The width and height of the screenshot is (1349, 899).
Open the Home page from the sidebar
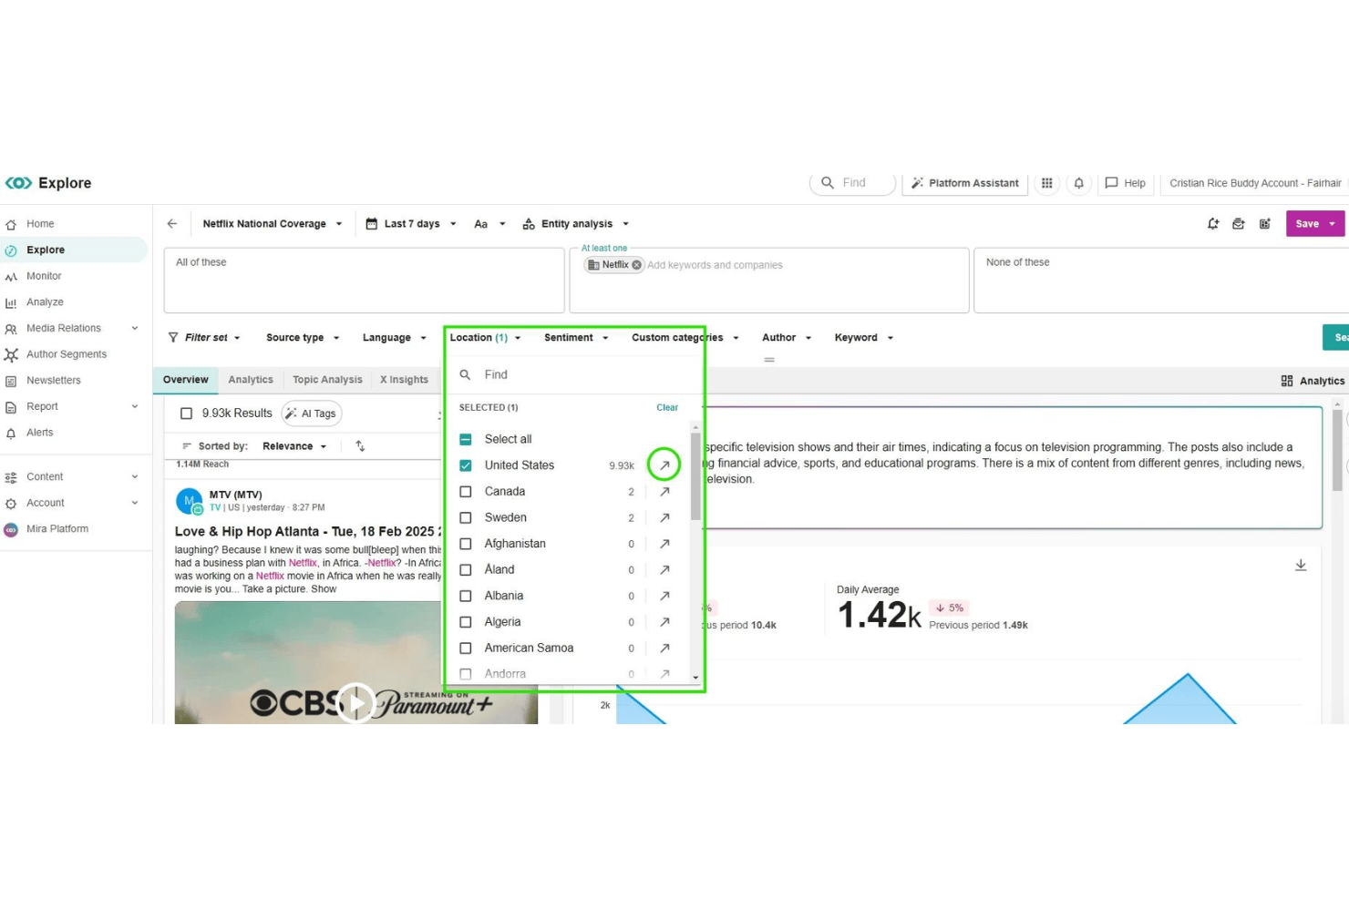coord(40,224)
